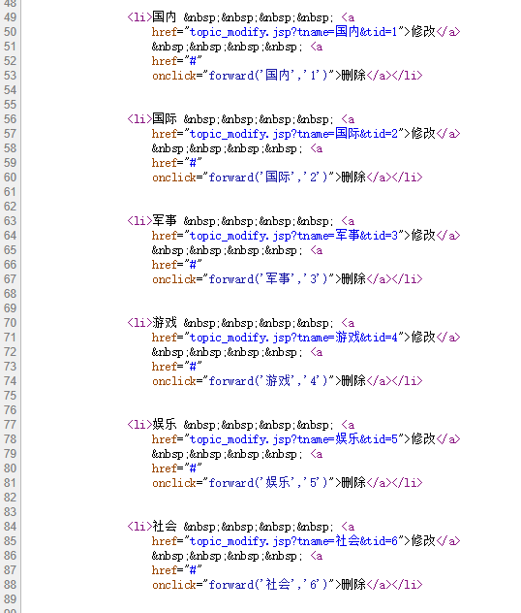521x613 pixels.
Task: Click line number 63 in gutter
Action: 10,221
